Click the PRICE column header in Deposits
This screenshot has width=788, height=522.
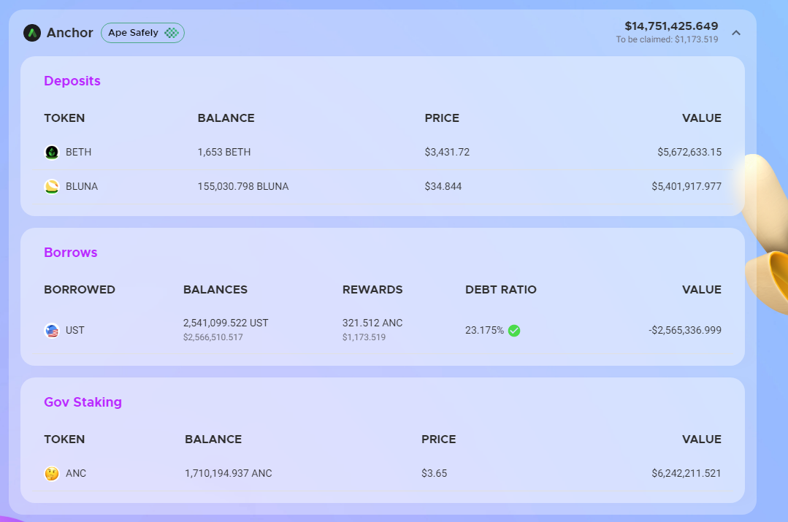[x=443, y=118]
